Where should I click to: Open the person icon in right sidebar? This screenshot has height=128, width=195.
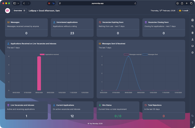click(192, 39)
